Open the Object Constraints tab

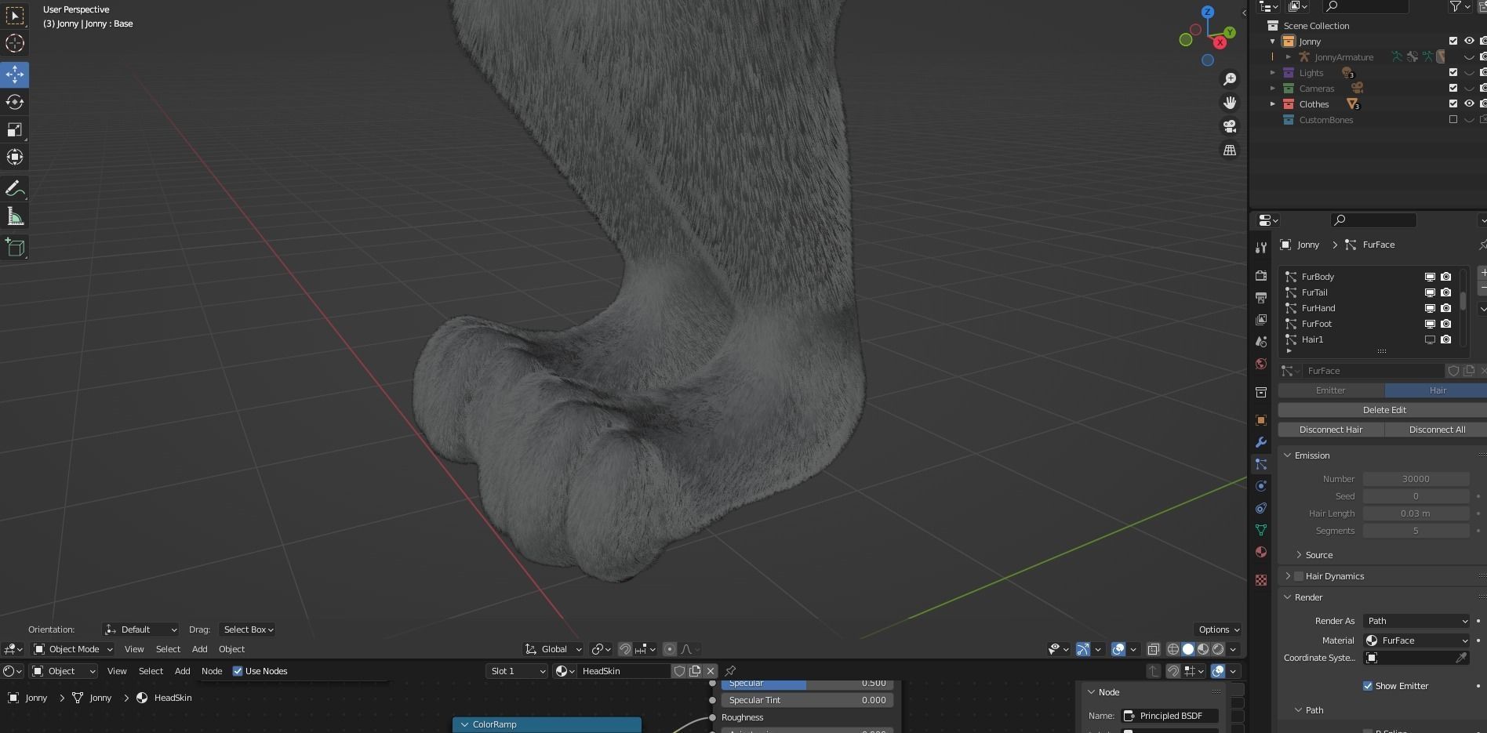(1261, 508)
